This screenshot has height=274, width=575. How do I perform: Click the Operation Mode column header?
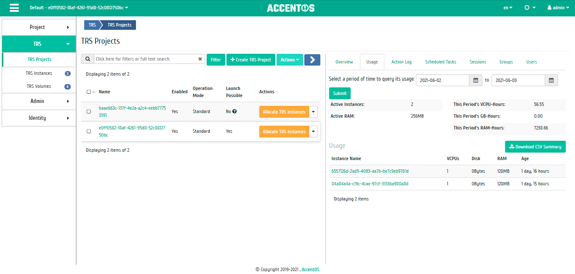202,92
